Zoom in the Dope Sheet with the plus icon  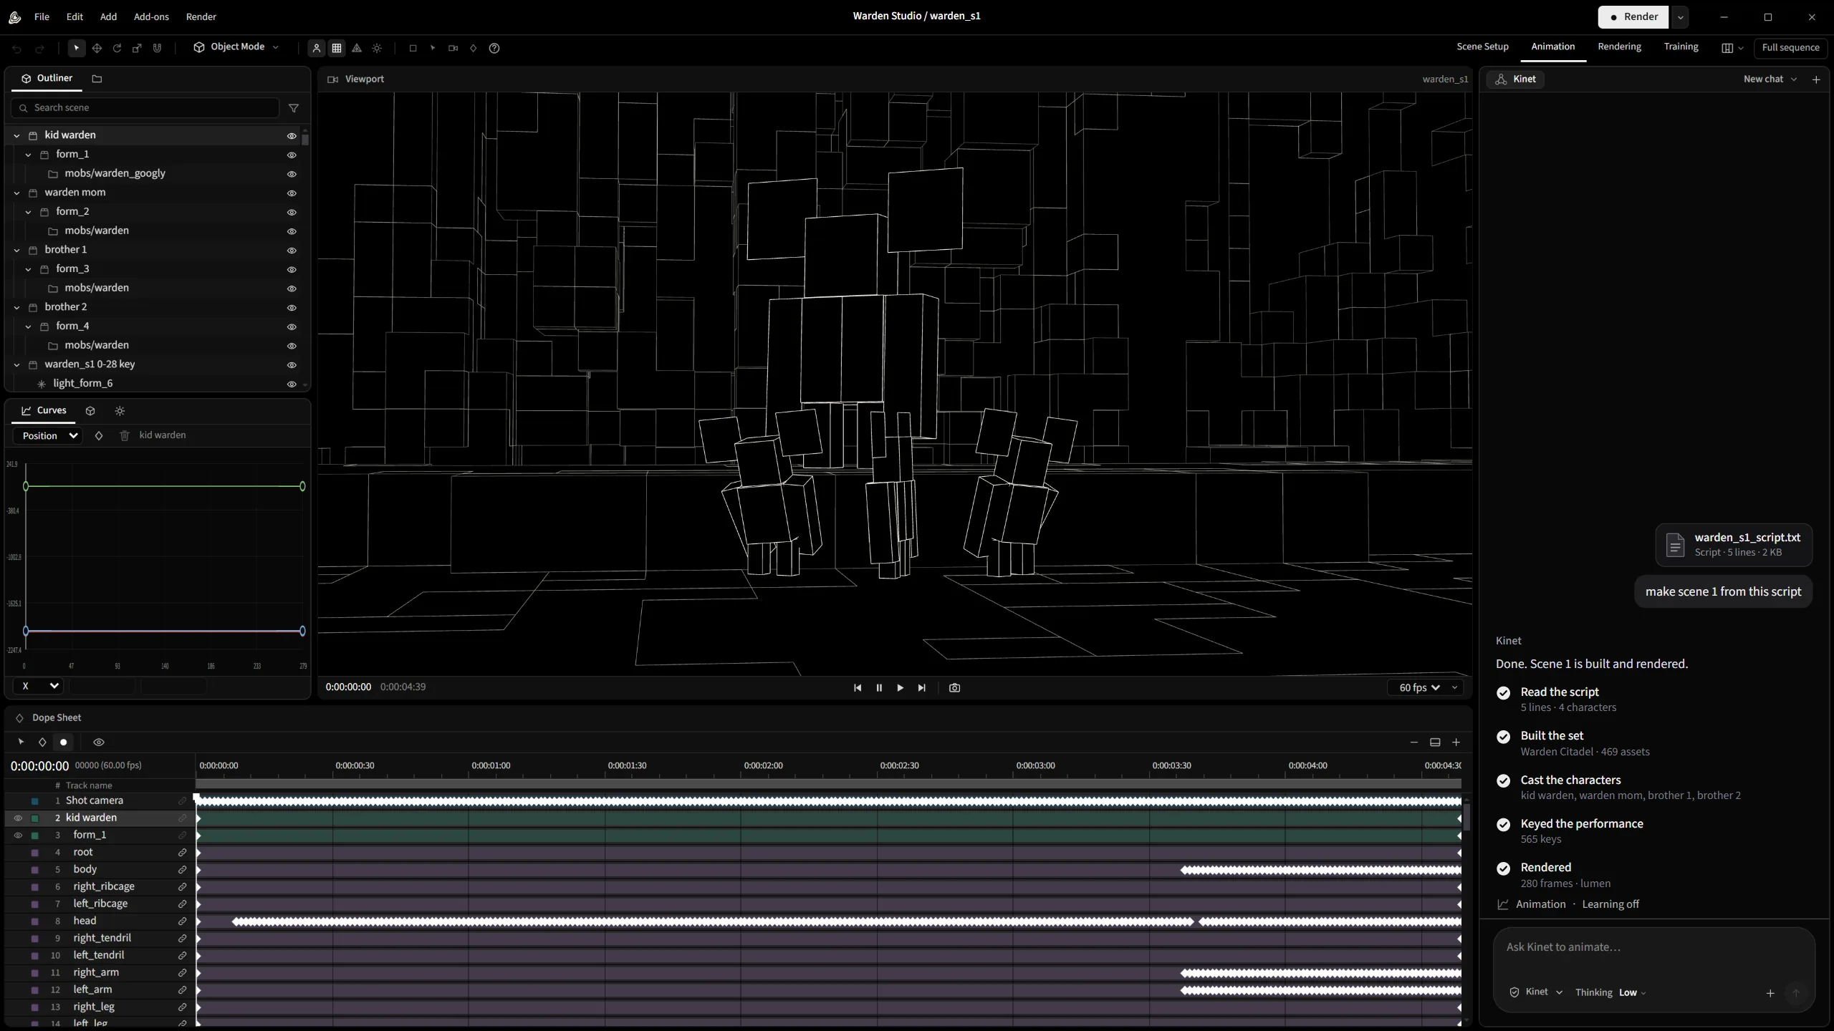tap(1456, 742)
